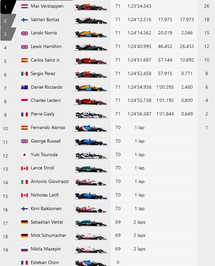Image resolution: width=215 pixels, height=266 pixels.
Task: Click Lewis Hamilton's car image
Action: pos(91,47)
